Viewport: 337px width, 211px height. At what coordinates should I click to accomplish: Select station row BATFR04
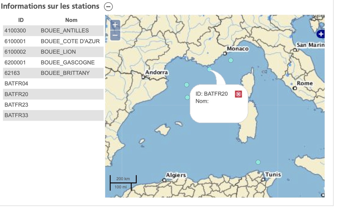click(x=53, y=83)
